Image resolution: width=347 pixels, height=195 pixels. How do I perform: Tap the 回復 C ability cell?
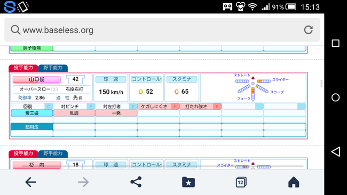(32, 107)
